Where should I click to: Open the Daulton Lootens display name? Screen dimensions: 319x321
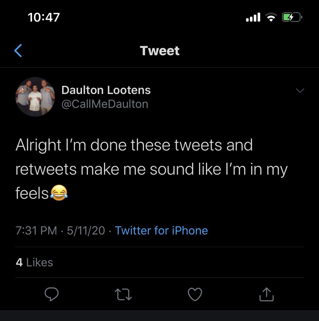[106, 90]
